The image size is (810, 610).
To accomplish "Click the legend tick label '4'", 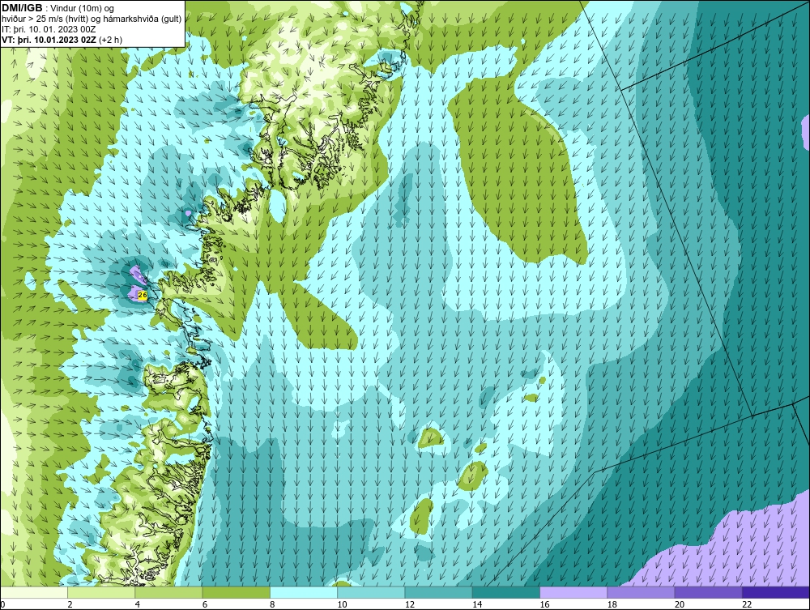I will click(x=138, y=605).
